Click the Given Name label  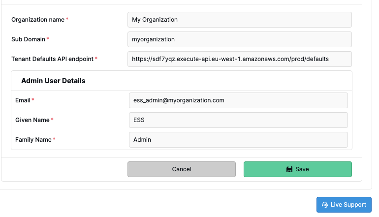[32, 120]
